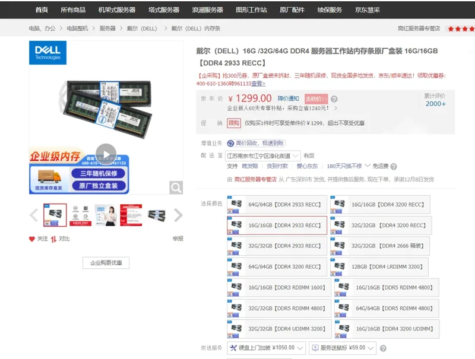Expand 180天只换不修 dropdown
The width and height of the screenshot is (475, 359).
pos(368,166)
